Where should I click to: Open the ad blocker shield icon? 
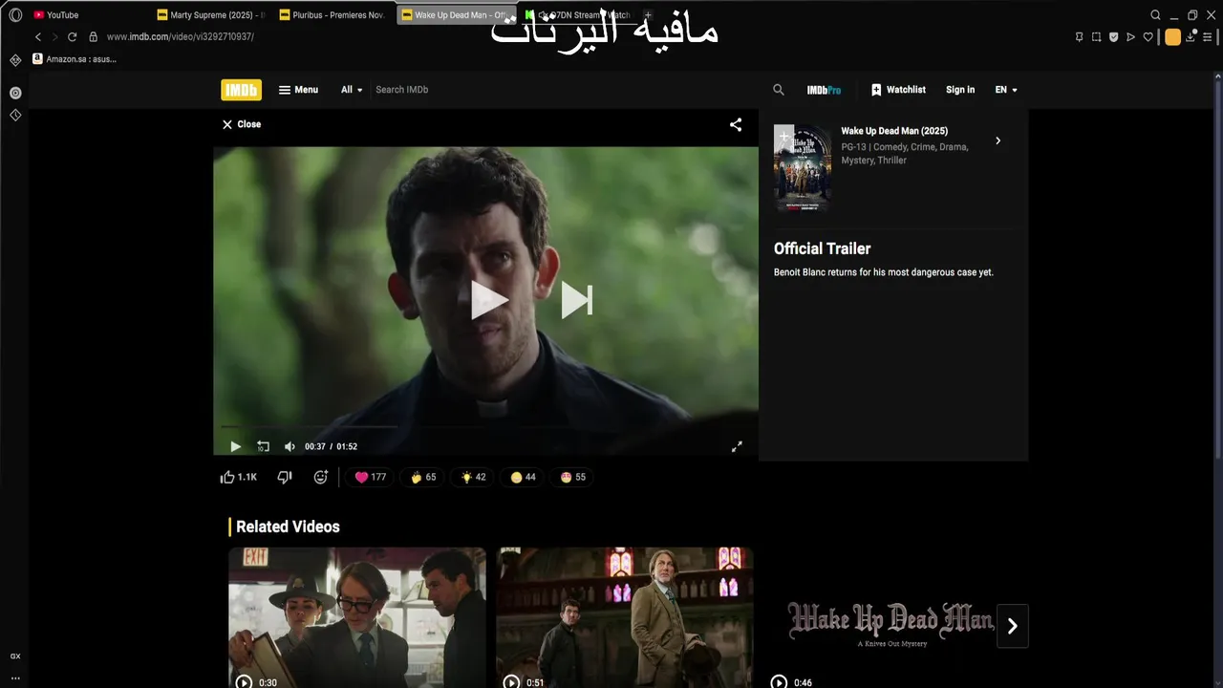[x=1113, y=37]
